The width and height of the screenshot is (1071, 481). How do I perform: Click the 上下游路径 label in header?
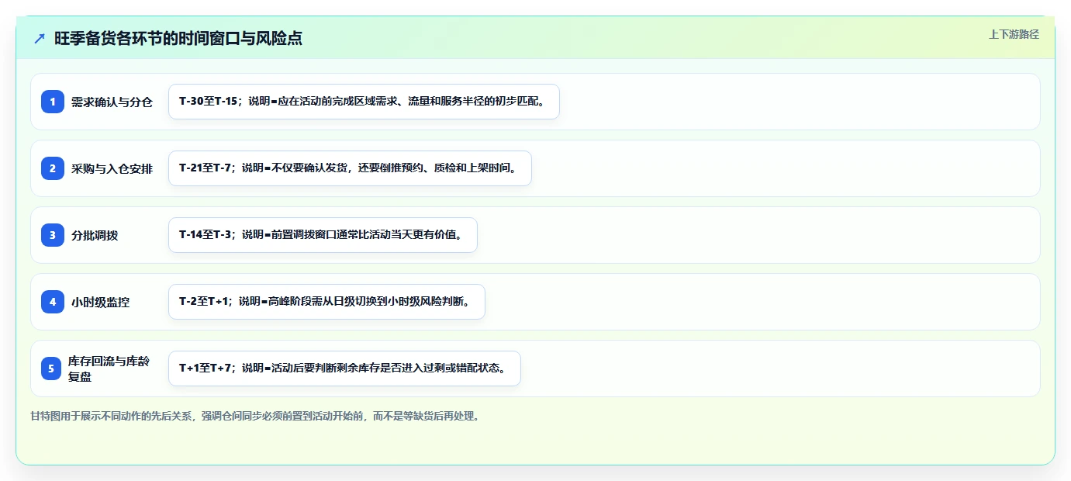click(1014, 34)
